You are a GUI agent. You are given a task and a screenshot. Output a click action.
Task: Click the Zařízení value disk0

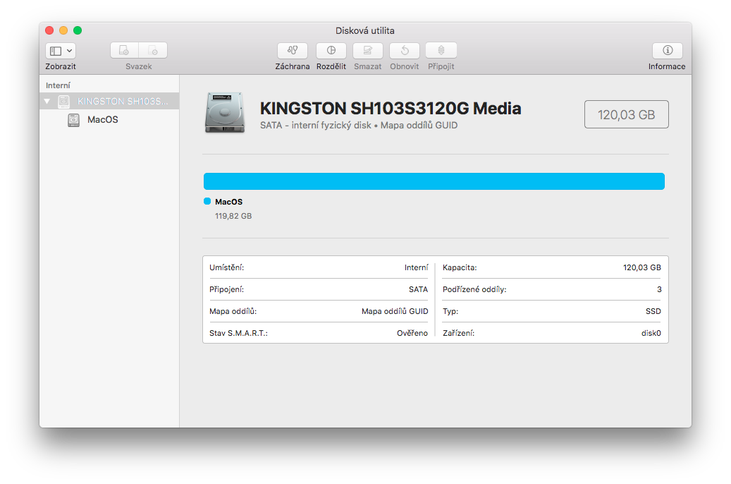(651, 333)
